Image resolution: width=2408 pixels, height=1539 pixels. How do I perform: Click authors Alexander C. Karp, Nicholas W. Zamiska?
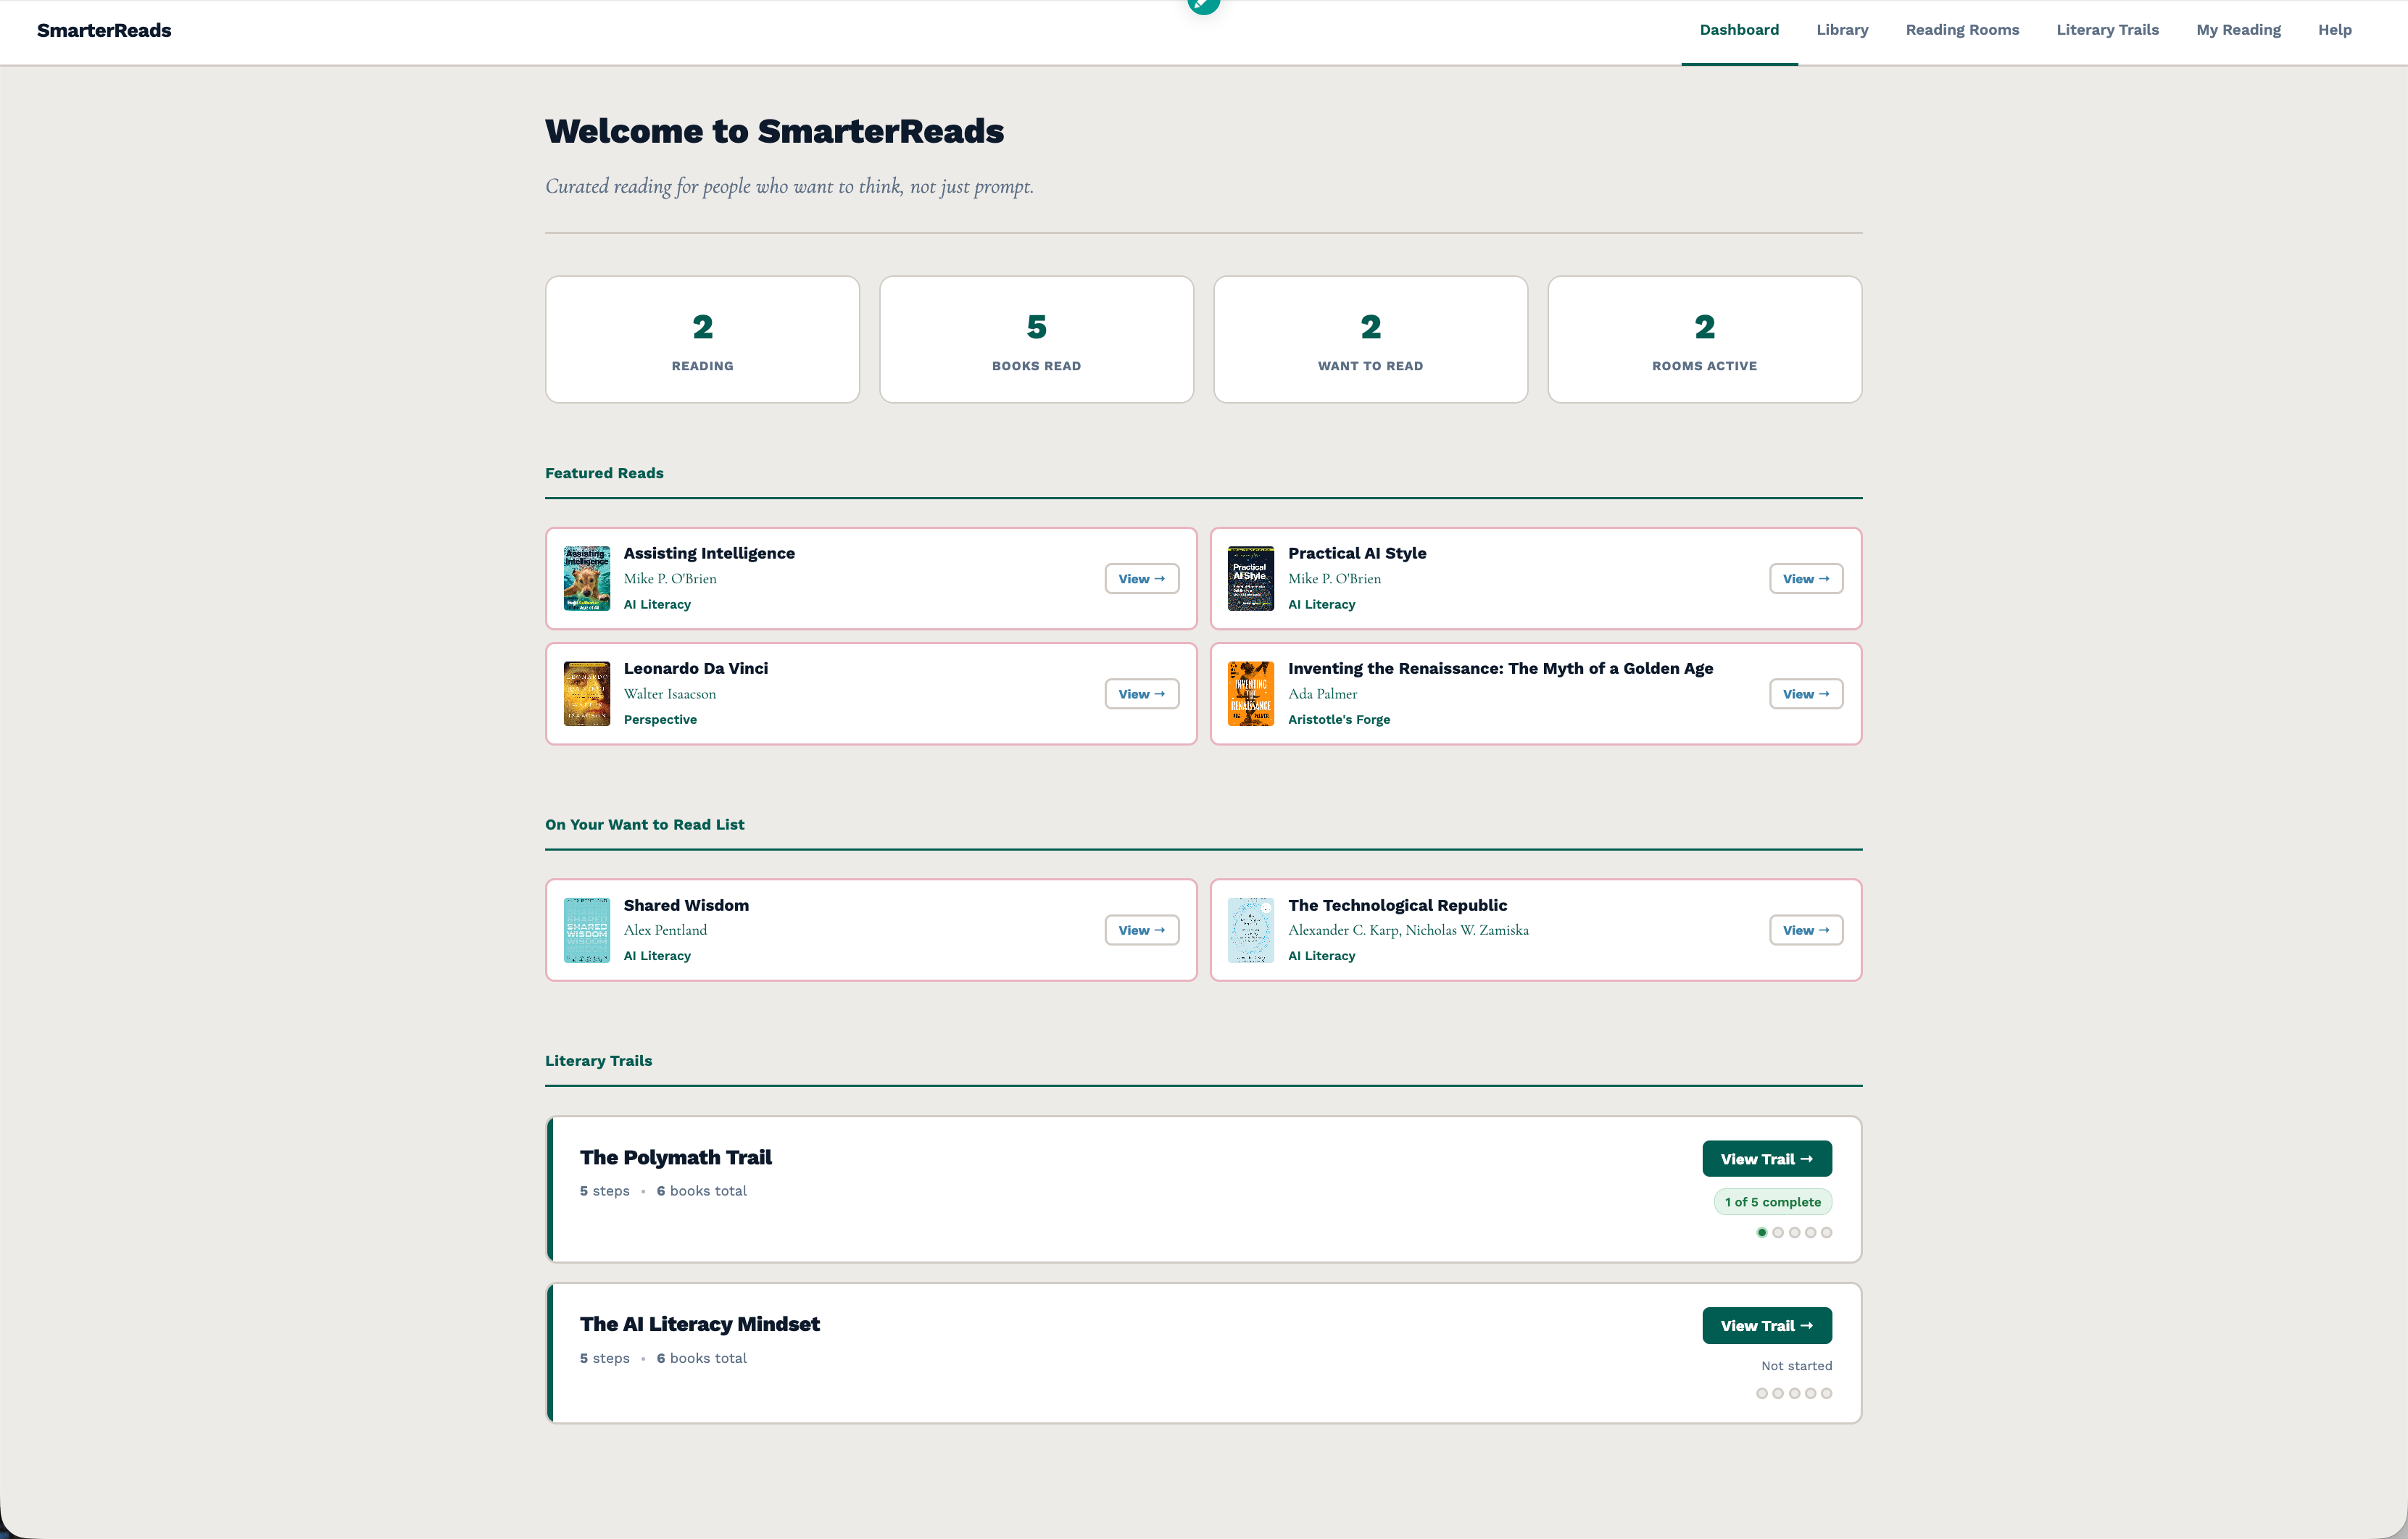(x=1408, y=930)
